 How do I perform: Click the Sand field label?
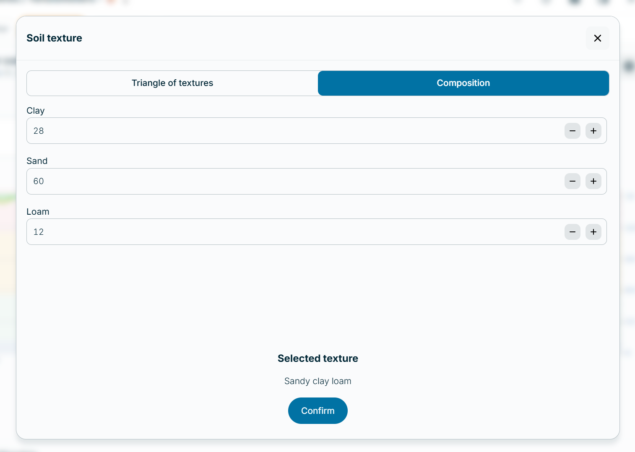click(37, 161)
